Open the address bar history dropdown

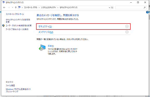point(110,8)
